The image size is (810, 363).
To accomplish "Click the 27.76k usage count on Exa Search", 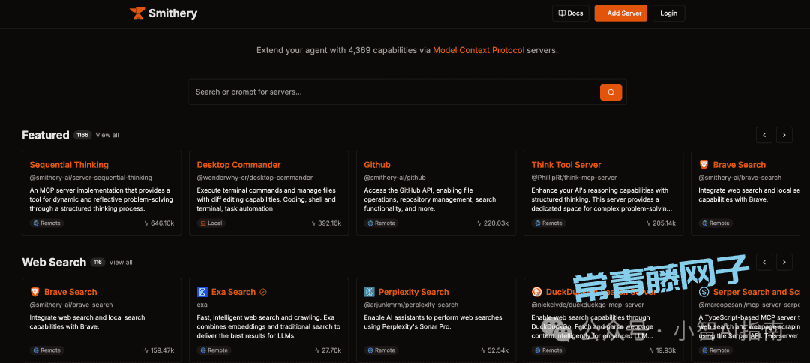I will (328, 350).
